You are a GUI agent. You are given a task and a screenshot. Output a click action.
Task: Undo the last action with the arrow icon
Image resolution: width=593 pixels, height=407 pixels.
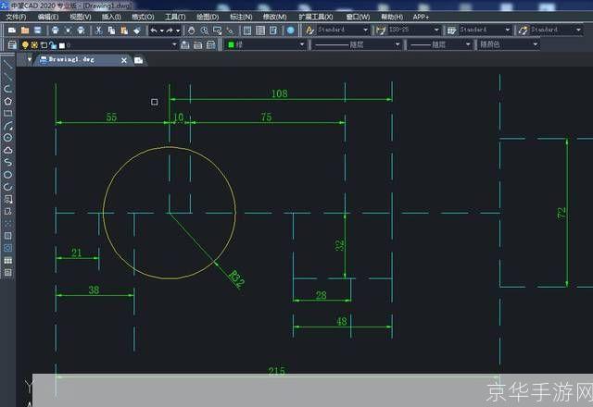pyautogui.click(x=154, y=31)
